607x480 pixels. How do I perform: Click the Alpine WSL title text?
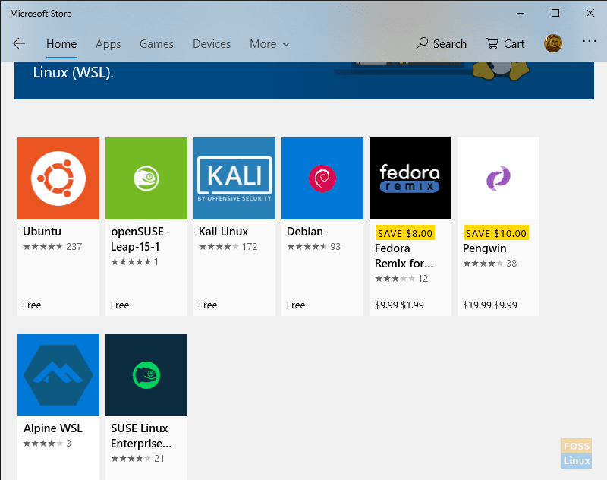pos(52,428)
